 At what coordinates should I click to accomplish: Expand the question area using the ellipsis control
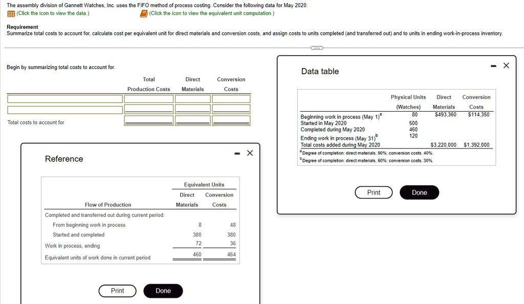316,48
